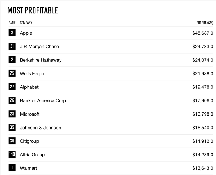Select Walmart in the company list
Image resolution: width=216 pixels, height=175 pixels.
[x=29, y=168]
